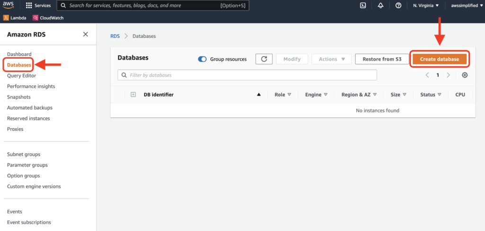Open Parameter groups in the sidebar
This screenshot has width=485, height=231.
pos(27,165)
